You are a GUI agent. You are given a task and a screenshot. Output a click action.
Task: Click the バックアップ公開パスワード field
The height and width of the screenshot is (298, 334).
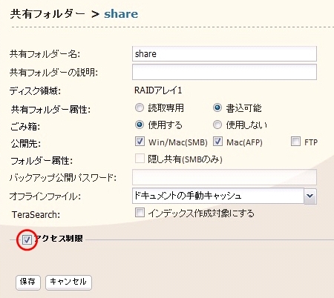(224, 177)
